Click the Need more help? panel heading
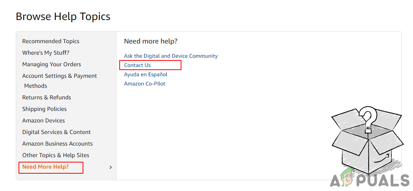 click(x=151, y=41)
